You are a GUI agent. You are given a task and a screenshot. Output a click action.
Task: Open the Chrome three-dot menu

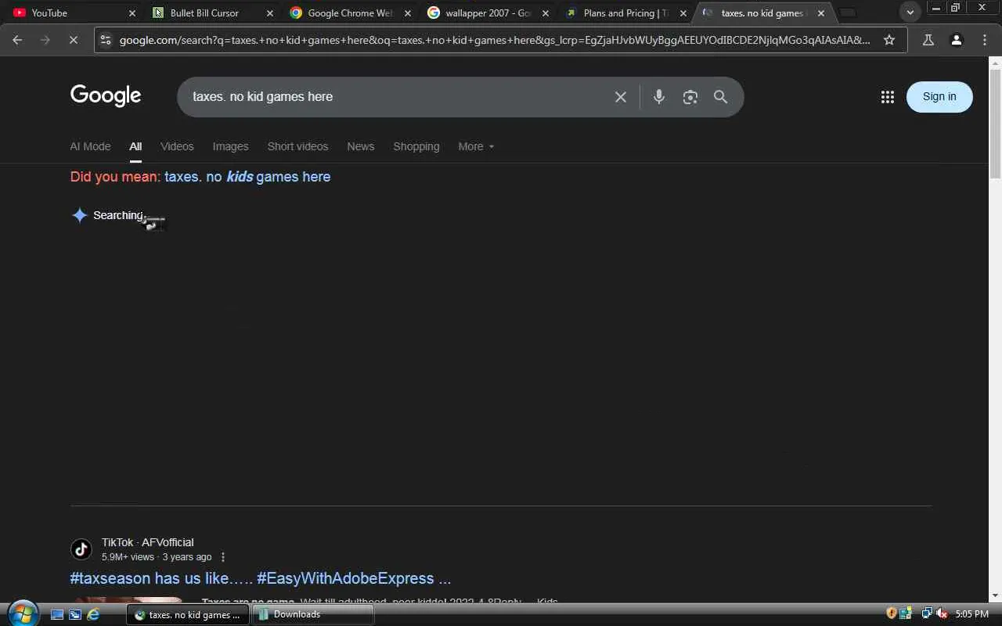[985, 40]
